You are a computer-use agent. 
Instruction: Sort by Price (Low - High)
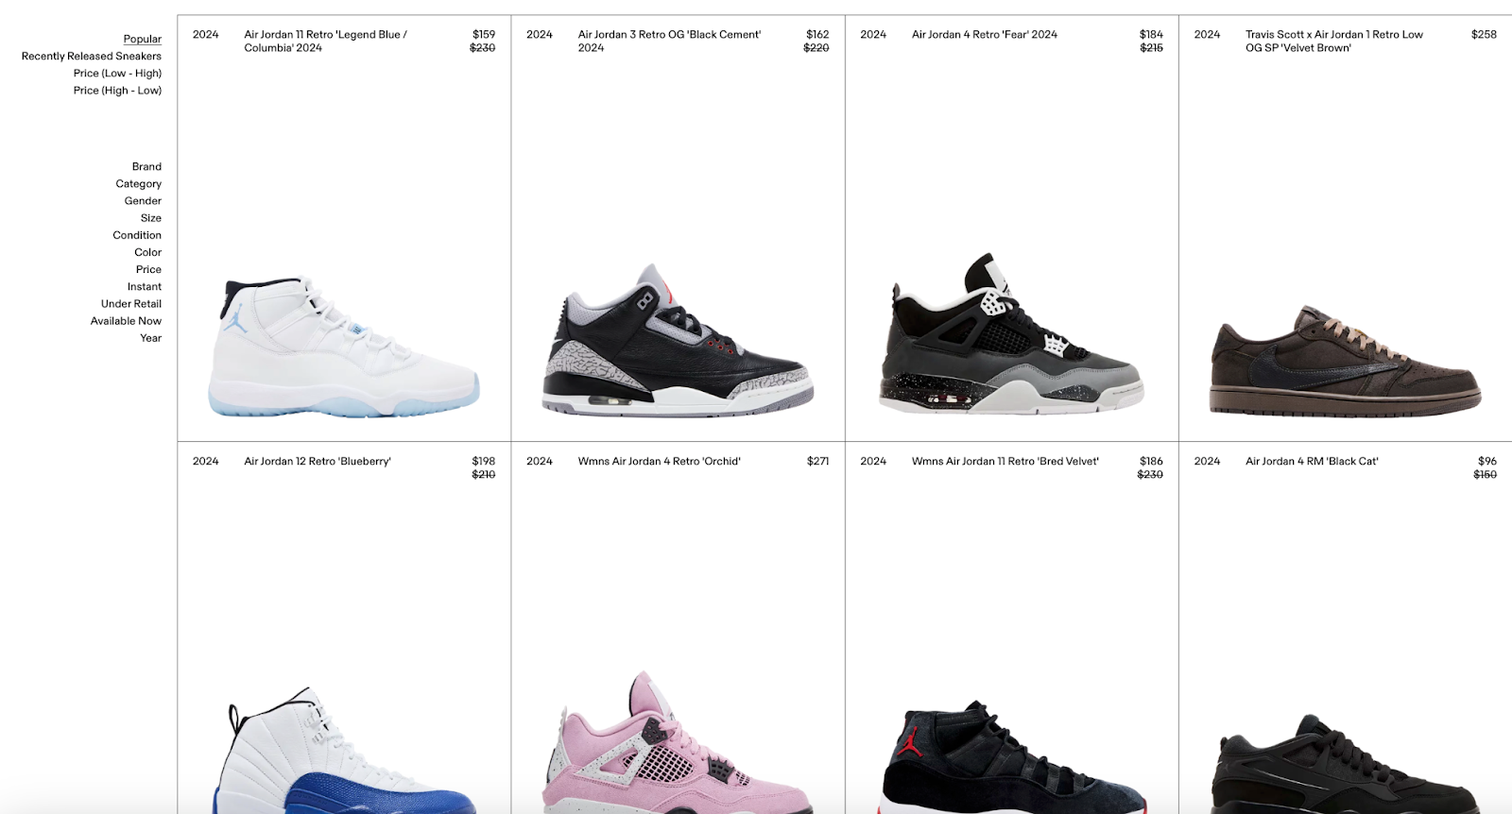[117, 73]
